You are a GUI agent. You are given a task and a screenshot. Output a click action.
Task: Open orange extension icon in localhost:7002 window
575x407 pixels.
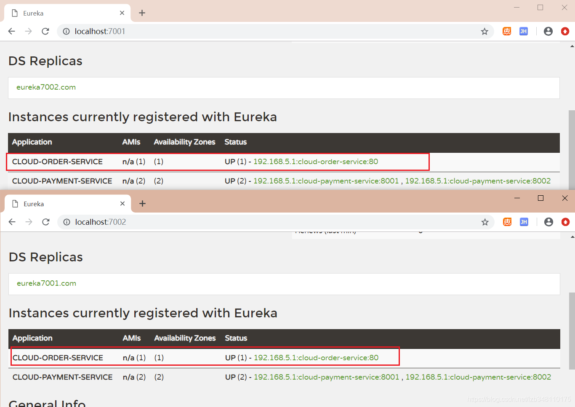click(x=507, y=222)
